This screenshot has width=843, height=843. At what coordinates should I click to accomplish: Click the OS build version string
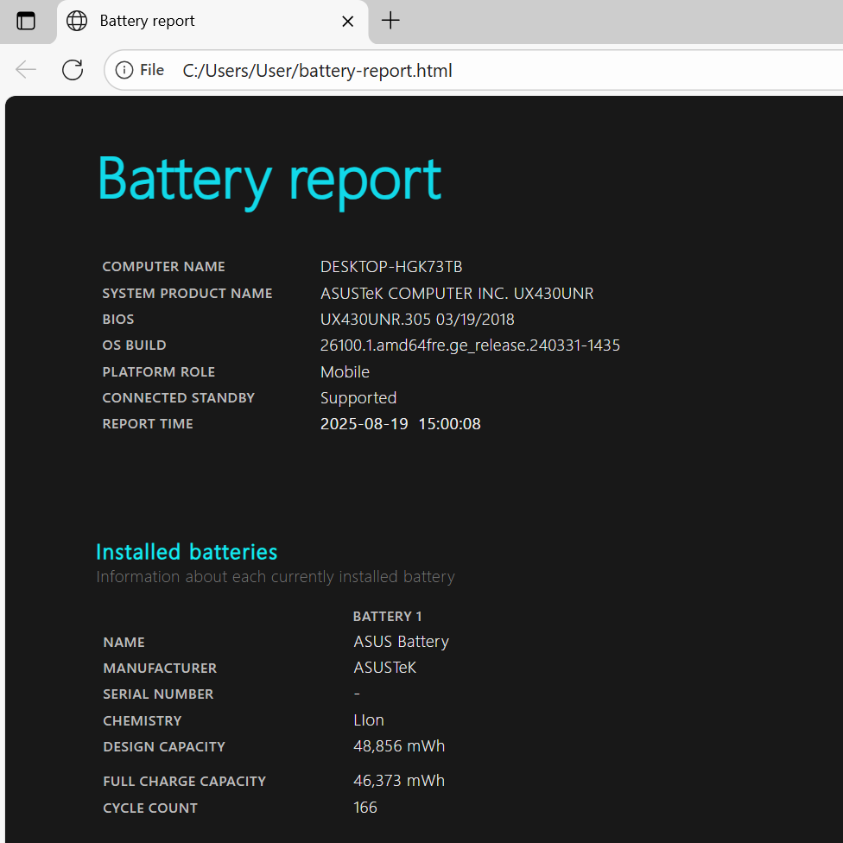coord(470,345)
